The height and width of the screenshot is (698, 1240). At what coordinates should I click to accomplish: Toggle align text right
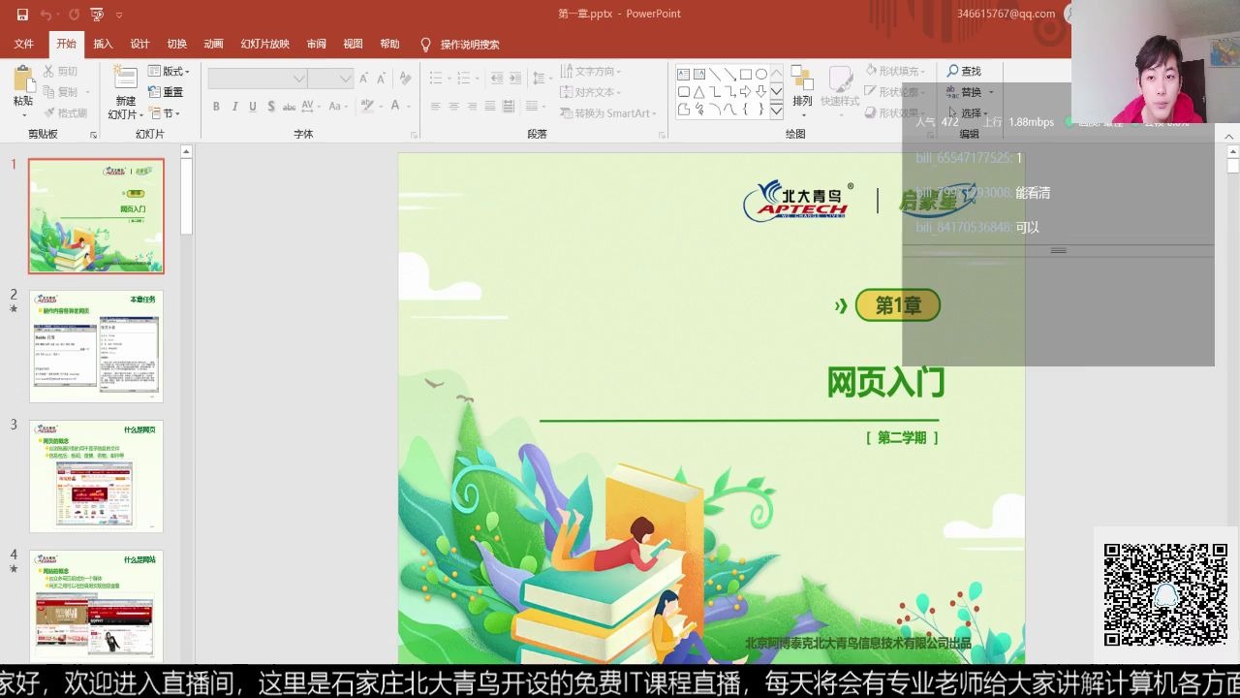pyautogui.click(x=473, y=107)
